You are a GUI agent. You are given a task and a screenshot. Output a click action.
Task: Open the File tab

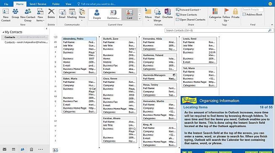(x=6, y=4)
